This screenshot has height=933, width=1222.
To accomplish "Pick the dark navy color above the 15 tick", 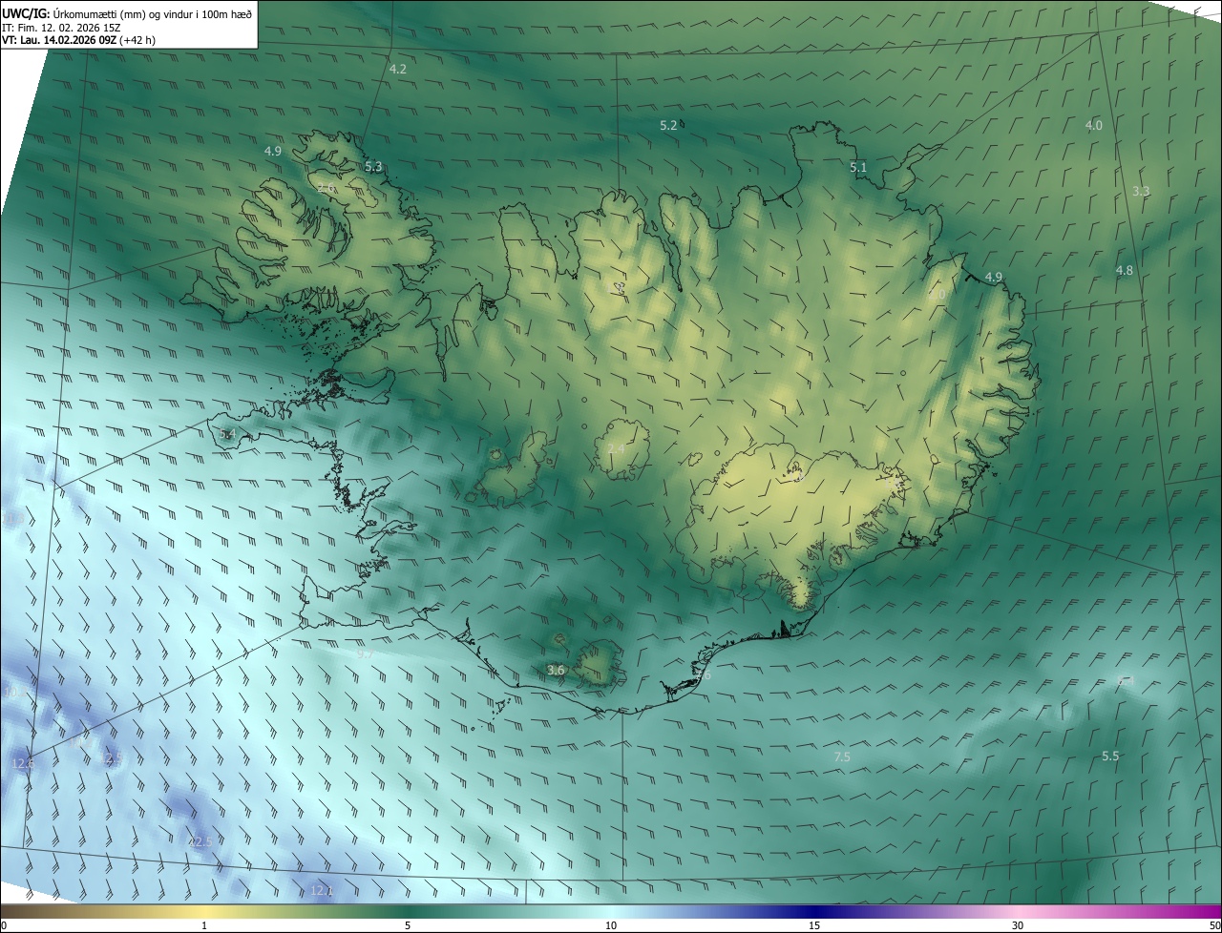I will pos(814,911).
